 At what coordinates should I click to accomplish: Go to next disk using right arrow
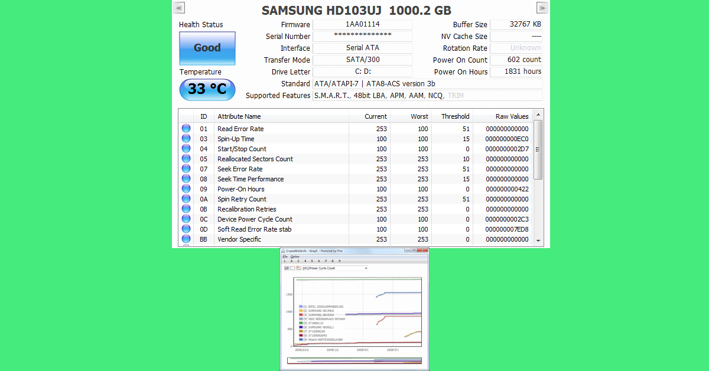click(x=542, y=8)
